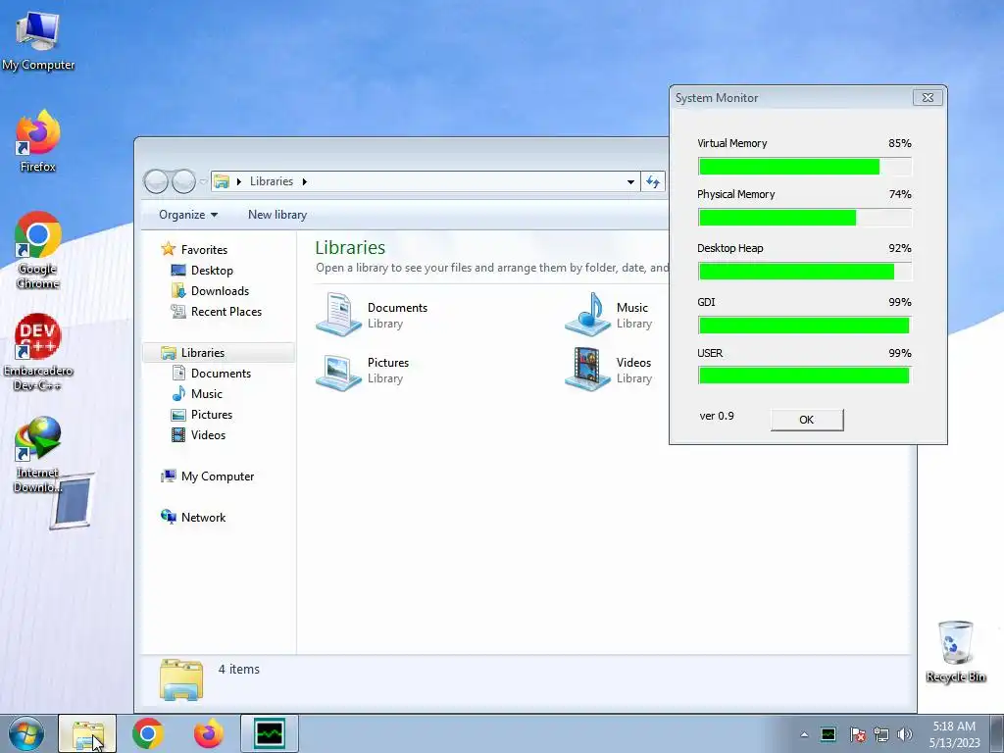Open My Computer desktop icon
Viewport: 1004px width, 753px height.
[38, 40]
